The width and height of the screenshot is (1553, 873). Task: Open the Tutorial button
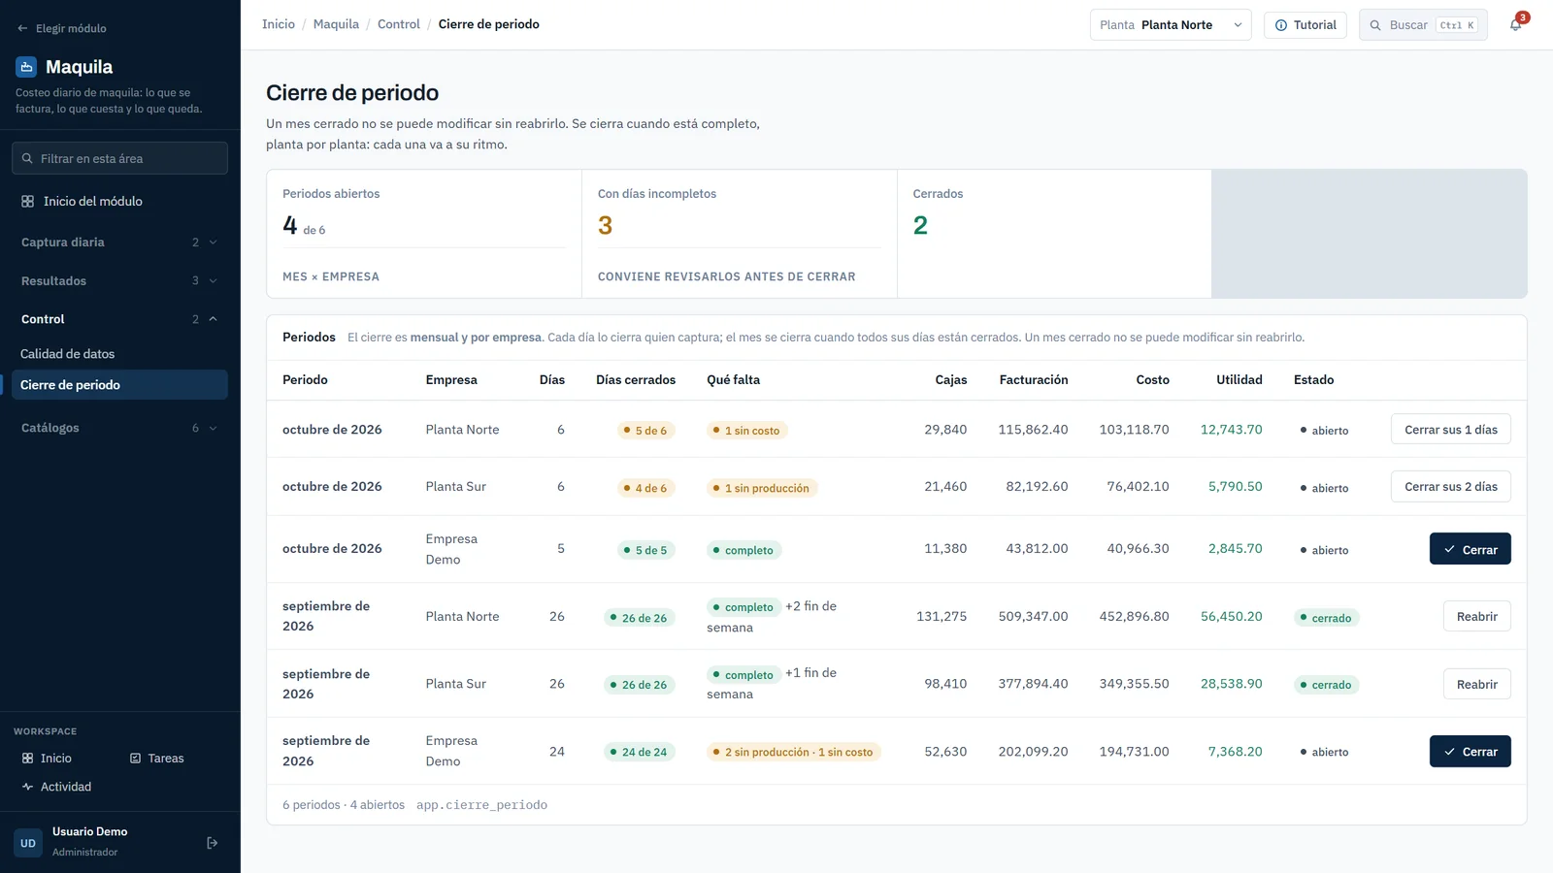tap(1305, 25)
